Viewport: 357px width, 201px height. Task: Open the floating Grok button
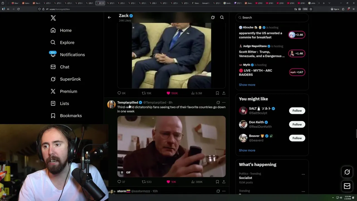coord(347,172)
